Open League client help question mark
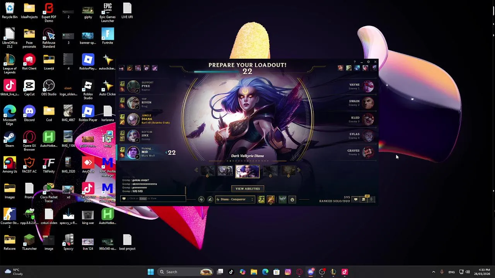Screen dimensions: 495x278 (x=355, y=62)
